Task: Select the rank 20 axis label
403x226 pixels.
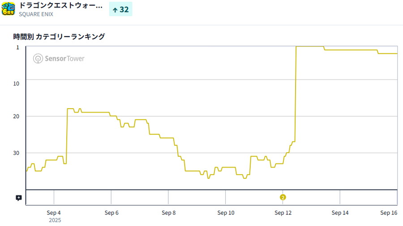Action: pos(17,116)
